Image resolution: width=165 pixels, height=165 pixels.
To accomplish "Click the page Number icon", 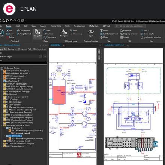I will click(x=45, y=34).
